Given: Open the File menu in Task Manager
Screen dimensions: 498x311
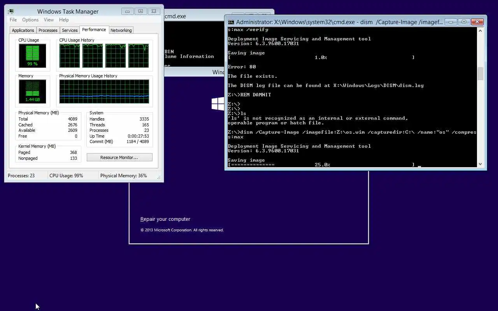Looking at the screenshot, I should click(x=13, y=20).
